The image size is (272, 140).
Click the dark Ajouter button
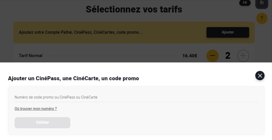pos(228,32)
